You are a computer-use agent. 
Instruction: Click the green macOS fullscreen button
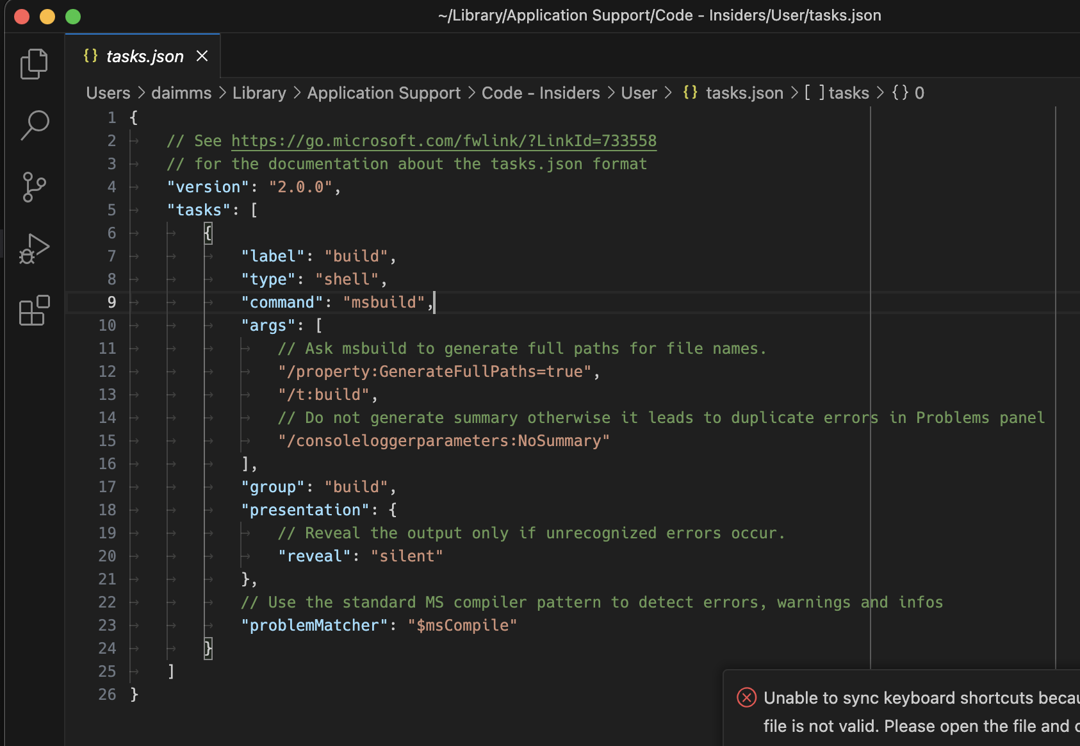(73, 16)
